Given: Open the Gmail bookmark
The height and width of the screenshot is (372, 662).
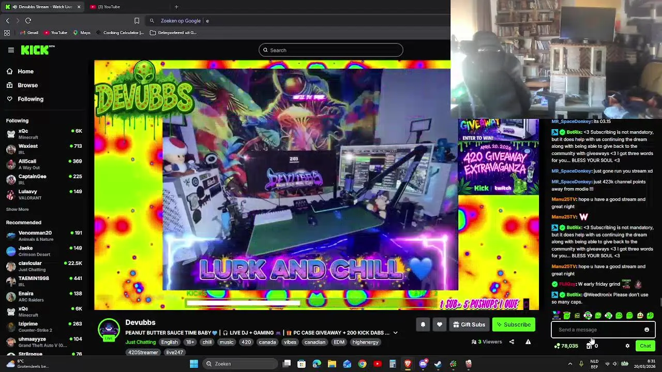Looking at the screenshot, I should pyautogui.click(x=28, y=33).
